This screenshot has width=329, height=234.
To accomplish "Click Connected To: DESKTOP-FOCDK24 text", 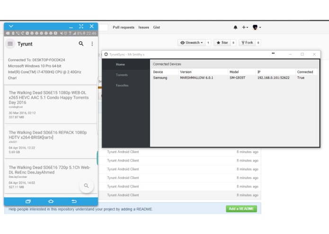I will pos(36,60).
